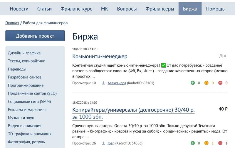This screenshot has height=148, width=235.
Task: Select the Дизайн и графика category
Action: [x=24, y=53]
